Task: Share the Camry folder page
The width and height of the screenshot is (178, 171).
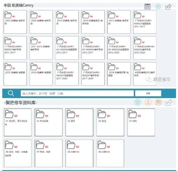Action: tap(168, 7)
